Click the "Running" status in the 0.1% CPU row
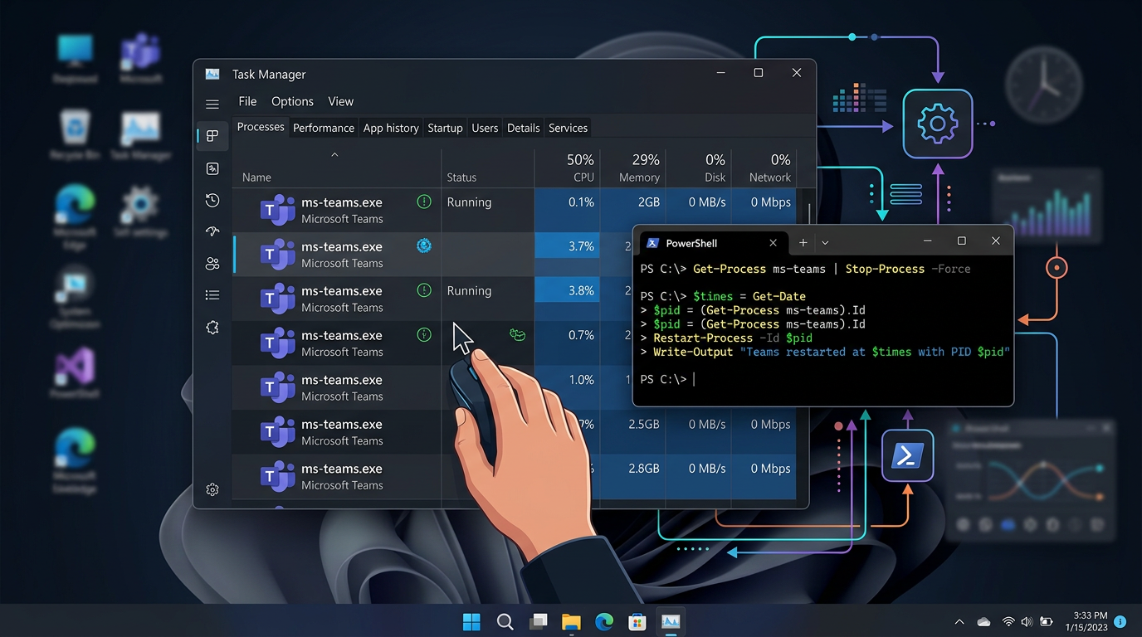The height and width of the screenshot is (637, 1142). coord(469,202)
